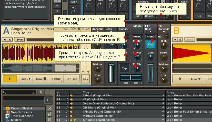The width and height of the screenshot is (212, 122).
Task: Click the Tap tempo button
Action: coord(124,69)
